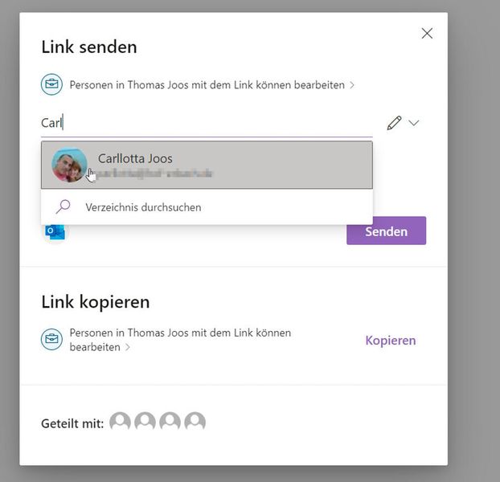Click the Geteilt mit label

click(72, 423)
